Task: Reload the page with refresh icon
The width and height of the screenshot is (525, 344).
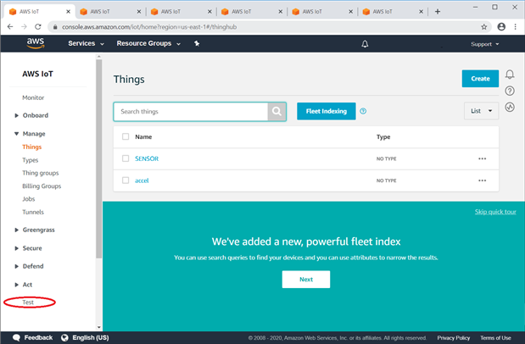Action: pos(38,27)
